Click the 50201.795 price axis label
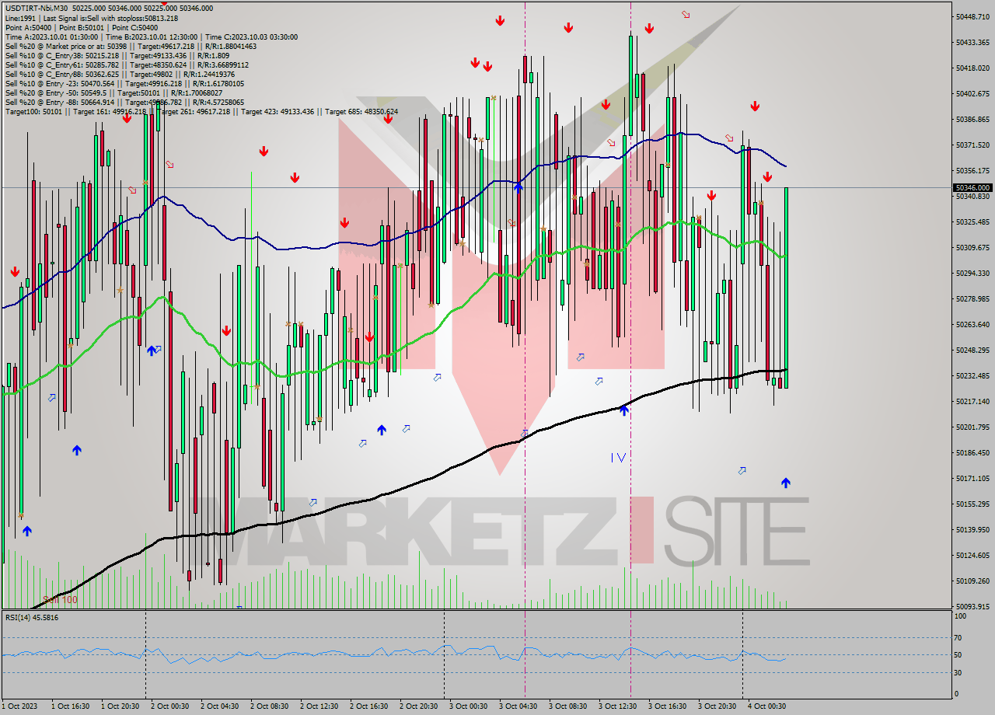Viewport: 995px width, 715px height. 972,427
